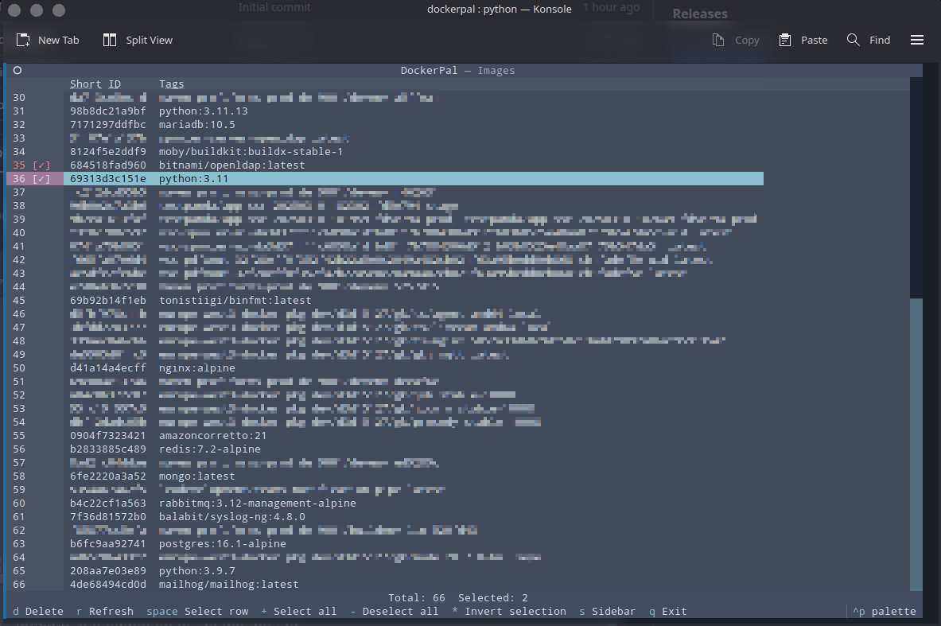Click the Split View toolbar button
Viewport: 941px width, 626px height.
tap(138, 41)
